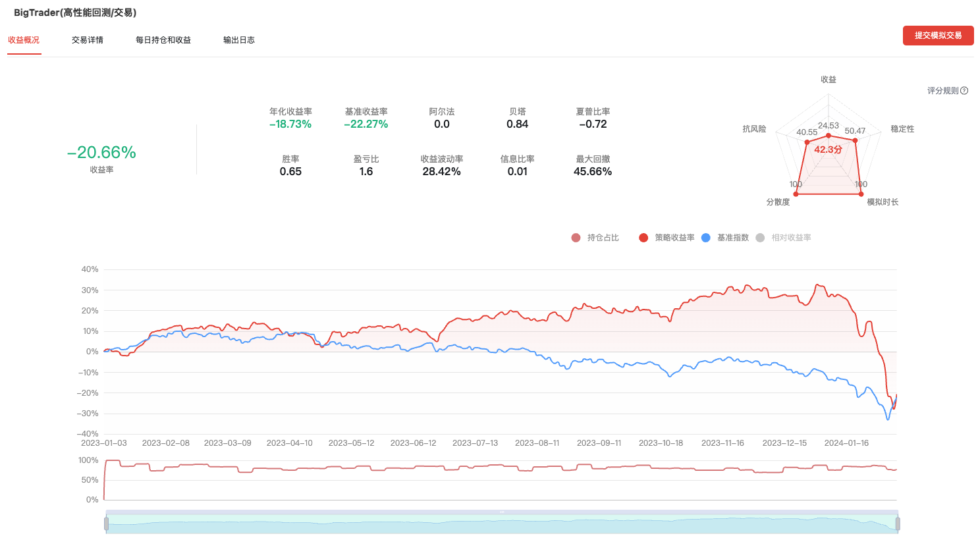Image resolution: width=978 pixels, height=540 pixels.
Task: Click the right handle of the date range slider
Action: [x=897, y=524]
